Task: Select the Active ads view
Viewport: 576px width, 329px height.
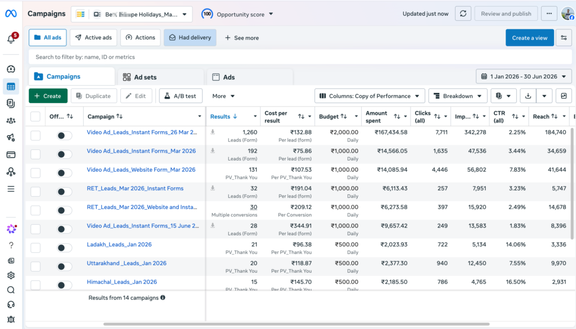Action: click(93, 38)
